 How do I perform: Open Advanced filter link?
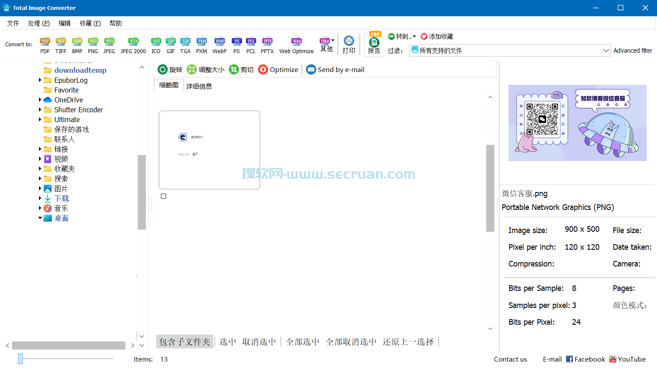point(633,51)
